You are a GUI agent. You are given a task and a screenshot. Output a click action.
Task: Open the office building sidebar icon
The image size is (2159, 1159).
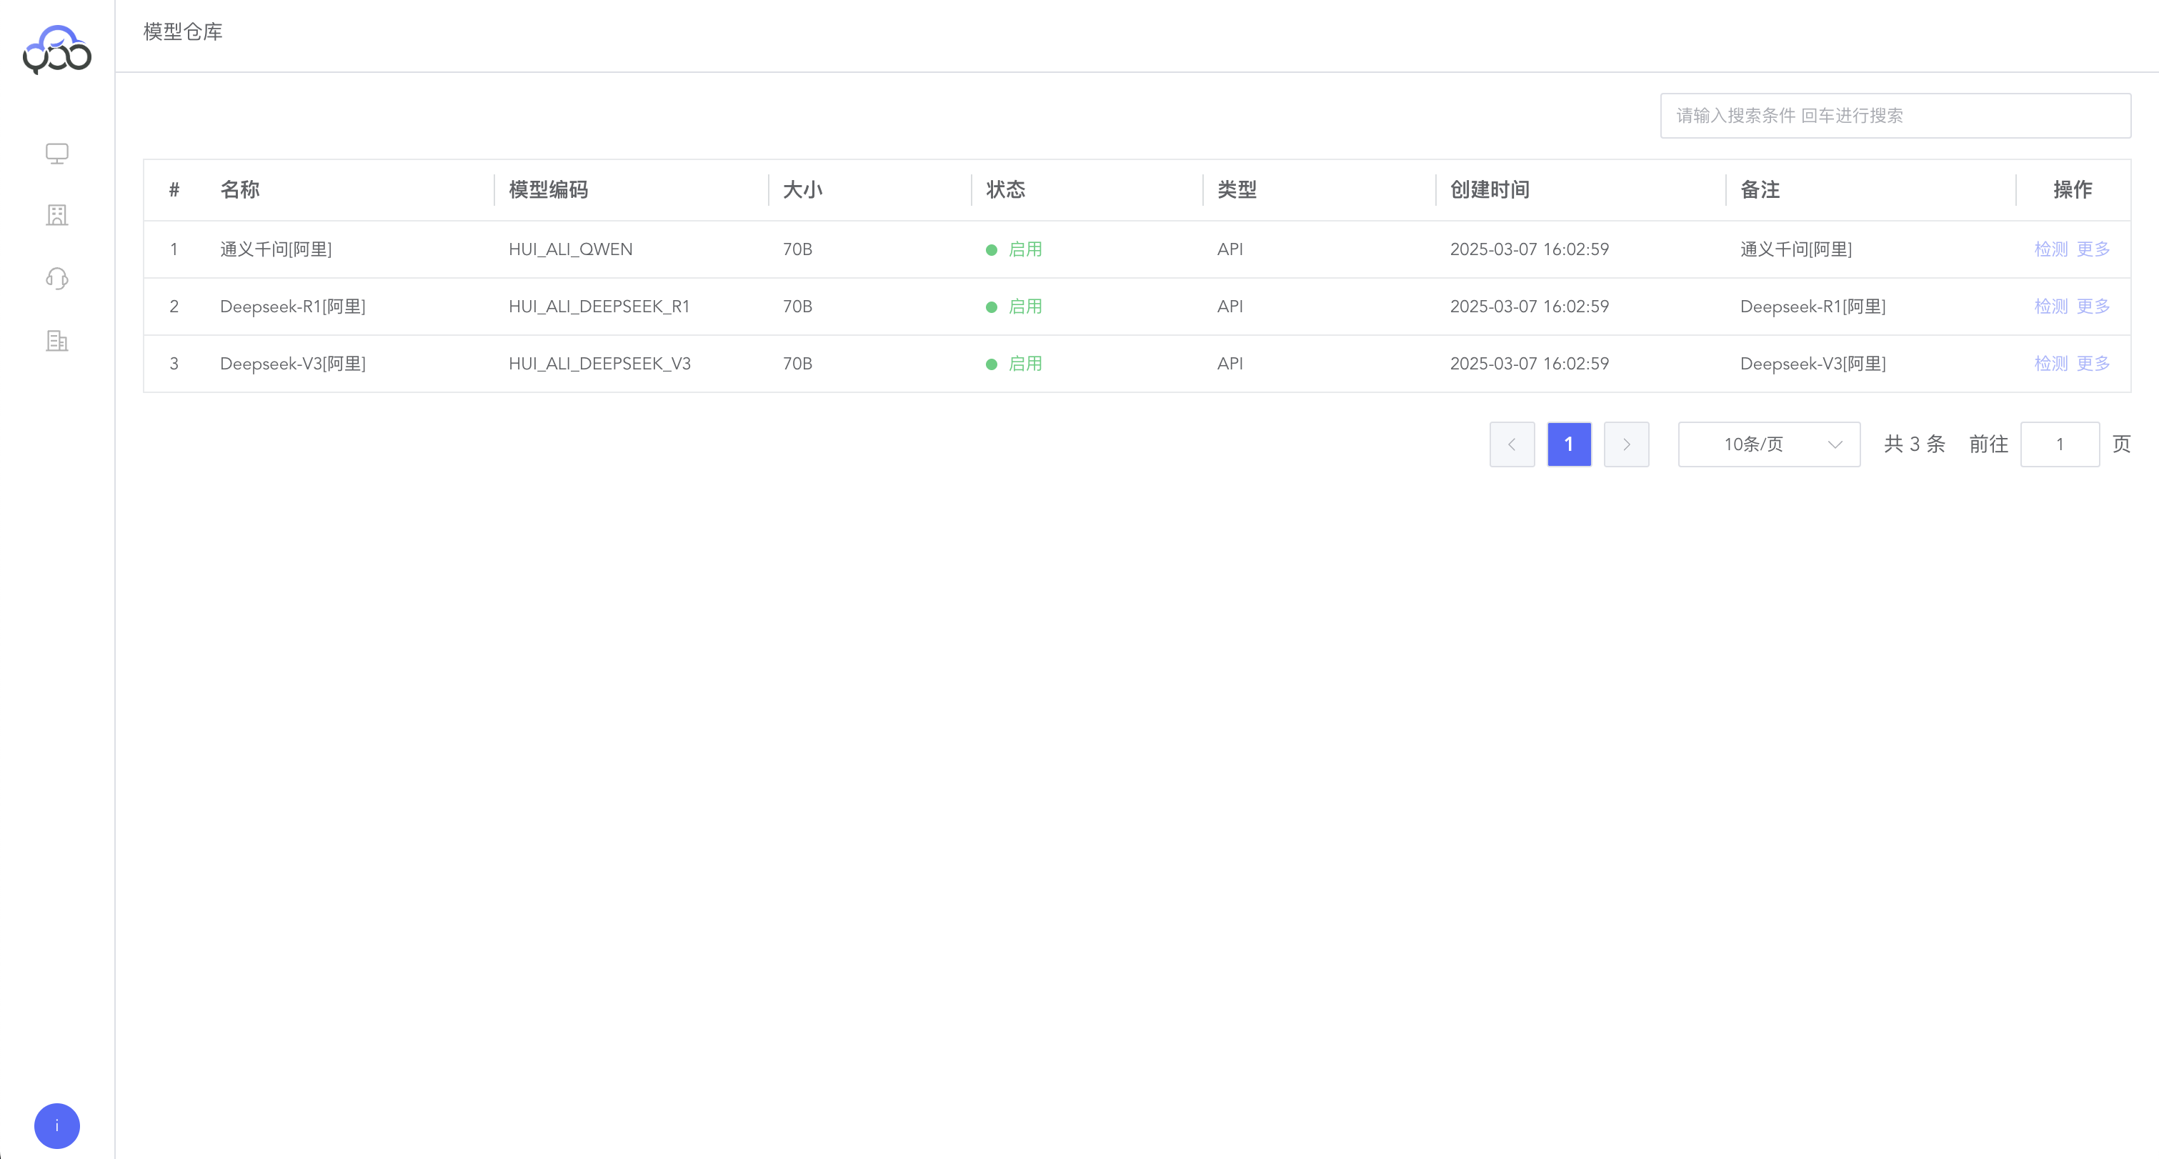[x=57, y=215]
